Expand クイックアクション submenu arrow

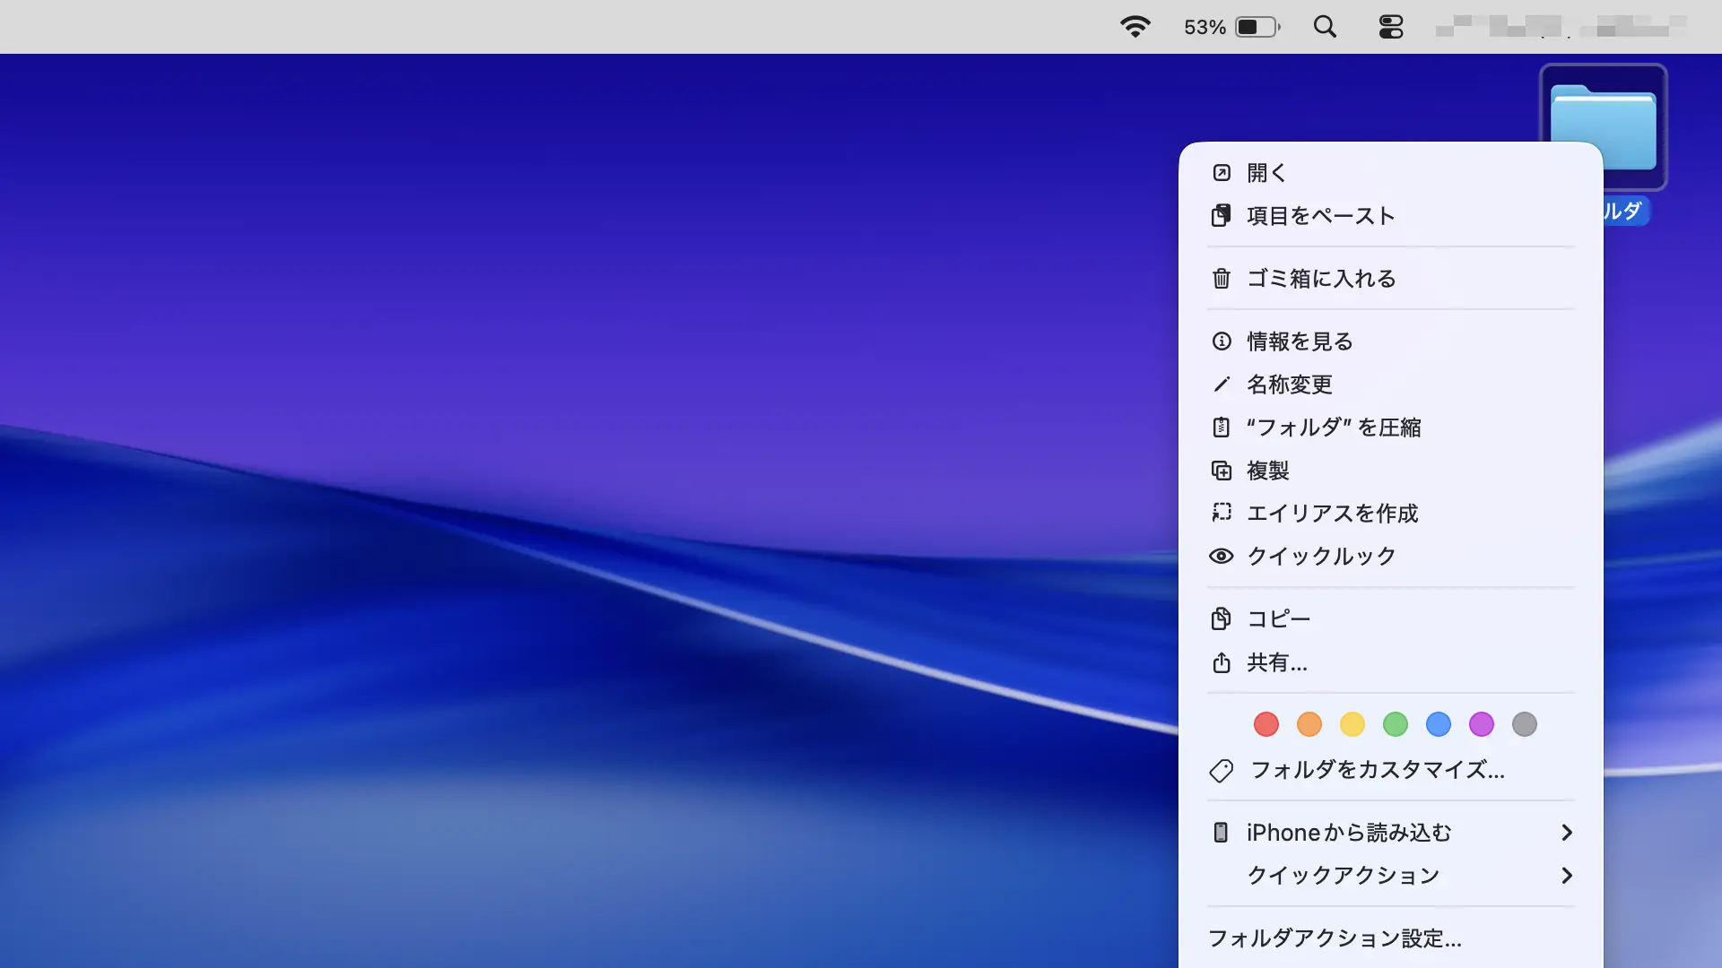(x=1566, y=876)
